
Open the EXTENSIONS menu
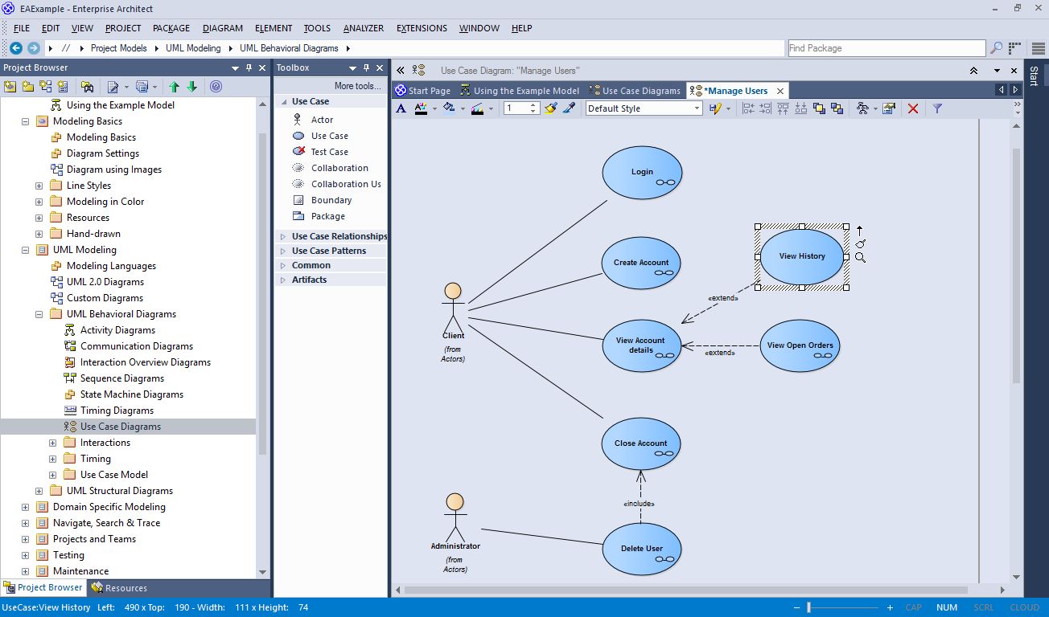coord(422,28)
